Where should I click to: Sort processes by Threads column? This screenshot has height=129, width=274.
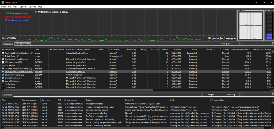[165, 49]
